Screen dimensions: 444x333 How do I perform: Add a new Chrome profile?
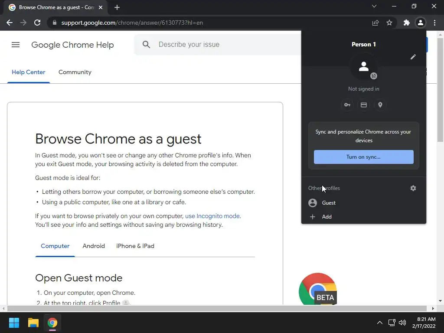(x=364, y=217)
